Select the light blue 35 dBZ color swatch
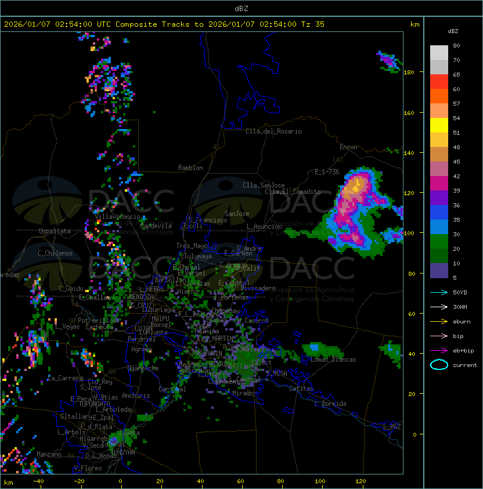This screenshot has width=483, height=489. tap(439, 227)
